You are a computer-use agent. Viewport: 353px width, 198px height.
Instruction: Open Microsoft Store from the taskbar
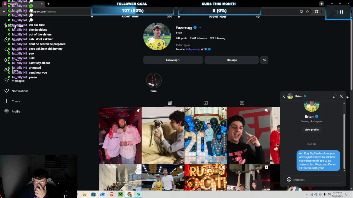[93, 194]
